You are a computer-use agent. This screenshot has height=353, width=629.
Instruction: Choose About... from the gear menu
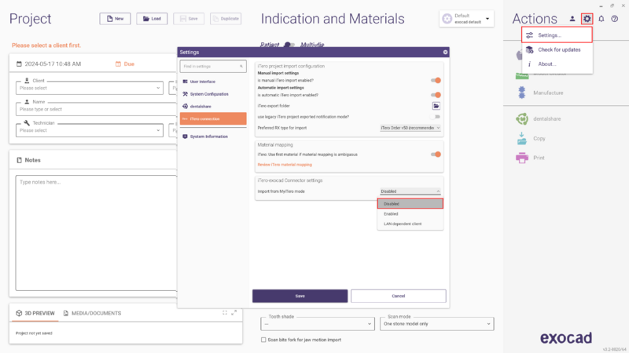tap(557, 64)
